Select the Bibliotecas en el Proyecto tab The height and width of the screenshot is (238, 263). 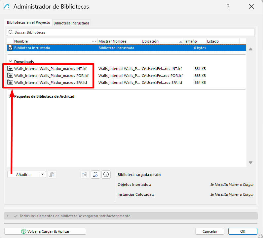coord(28,23)
